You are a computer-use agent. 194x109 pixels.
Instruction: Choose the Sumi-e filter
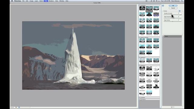pos(149,52)
